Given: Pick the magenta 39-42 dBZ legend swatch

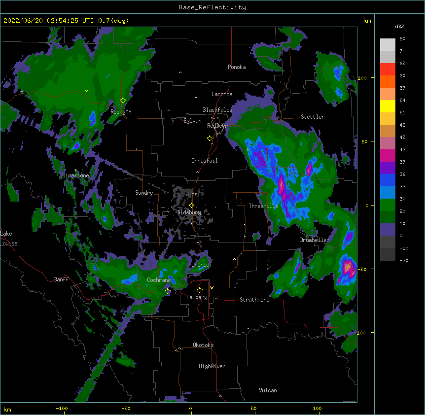Looking at the screenshot, I should [388, 155].
